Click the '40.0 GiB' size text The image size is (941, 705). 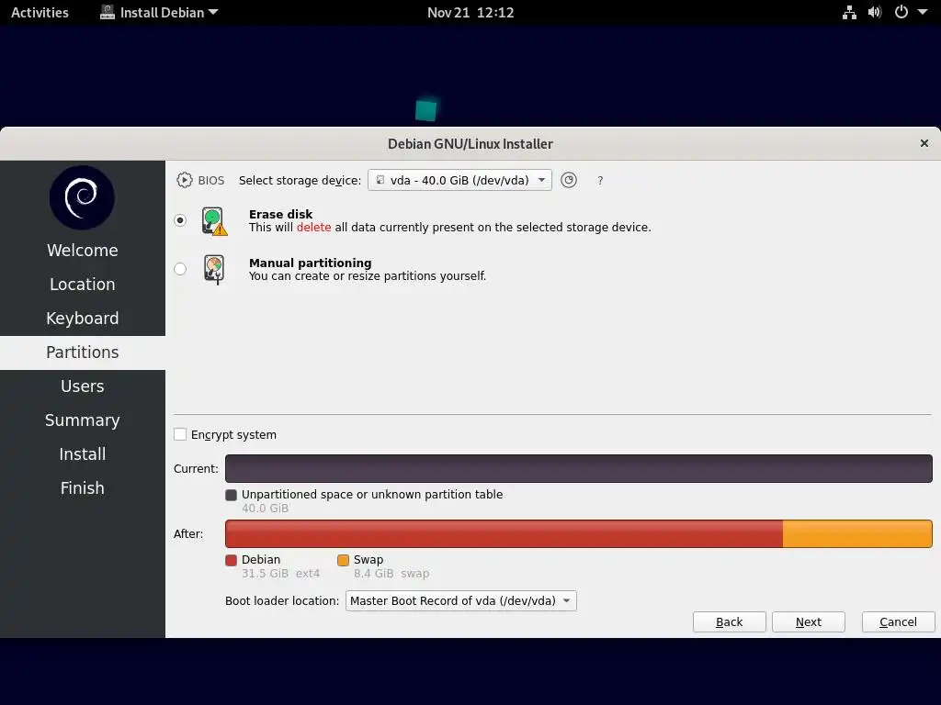pyautogui.click(x=266, y=509)
